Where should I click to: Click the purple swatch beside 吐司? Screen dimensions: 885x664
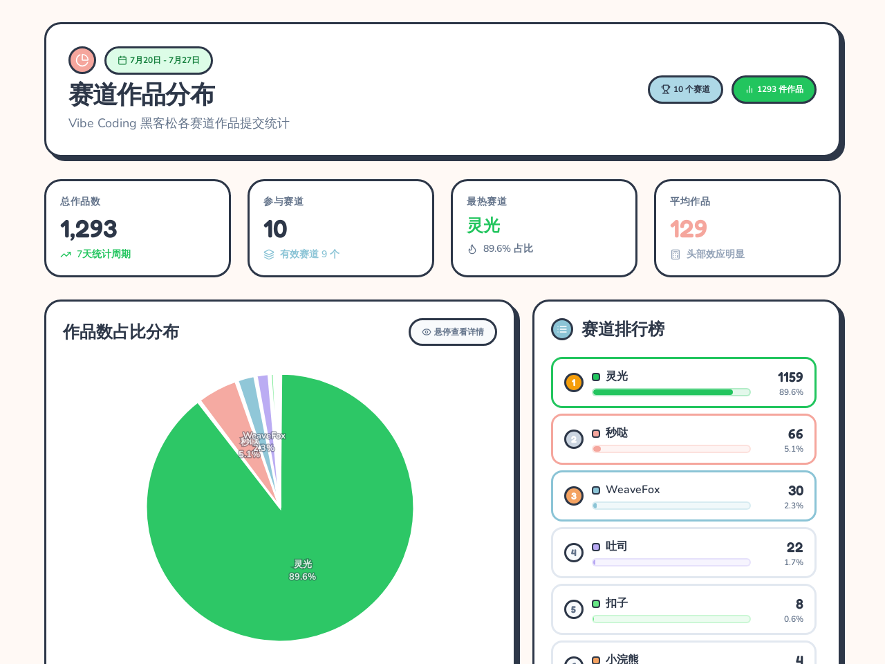click(596, 547)
